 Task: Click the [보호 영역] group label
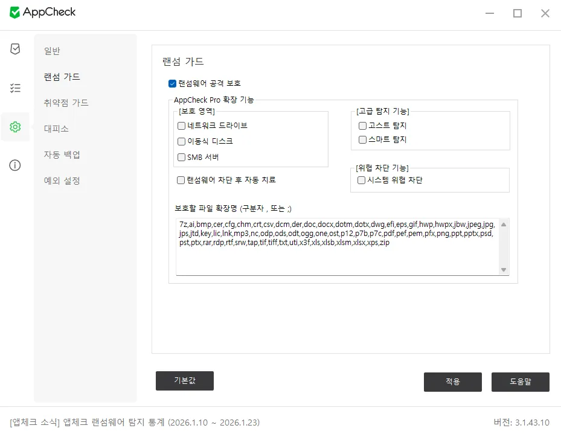click(197, 111)
